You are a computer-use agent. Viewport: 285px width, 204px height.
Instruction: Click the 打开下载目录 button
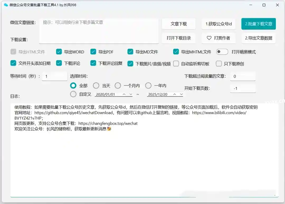point(179,38)
